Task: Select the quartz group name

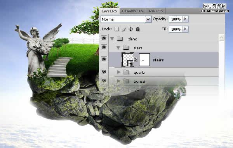Action: click(x=139, y=73)
